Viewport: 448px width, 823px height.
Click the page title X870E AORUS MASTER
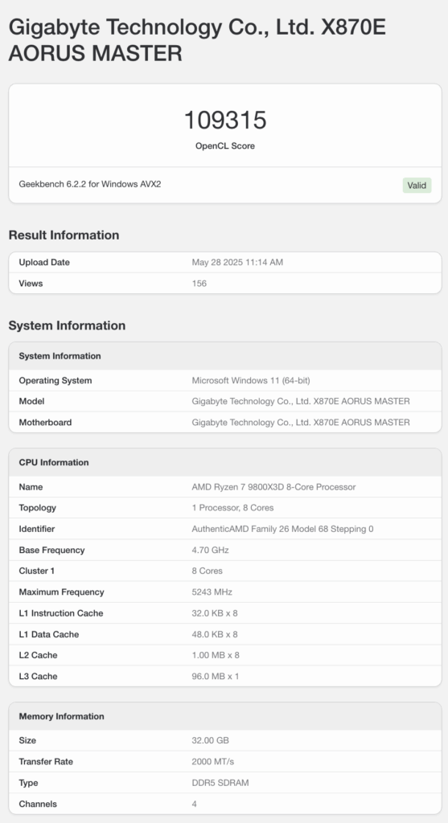point(197,40)
